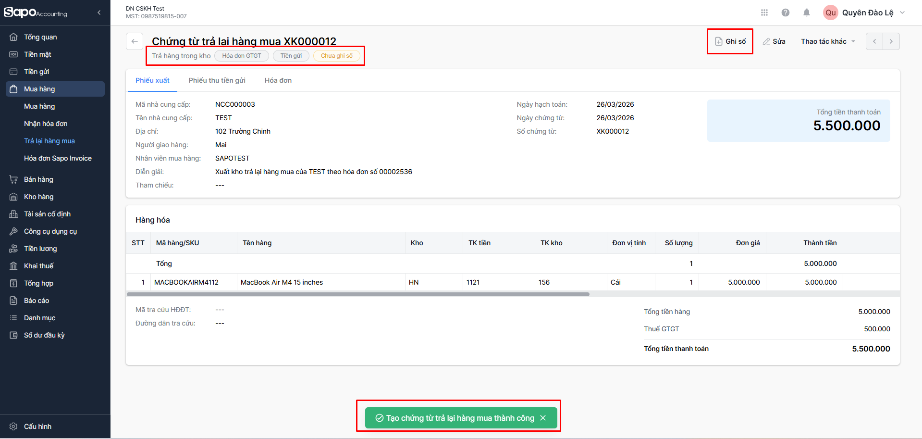922x439 pixels.
Task: Switch to the Hóa đơn tab
Action: 278,80
